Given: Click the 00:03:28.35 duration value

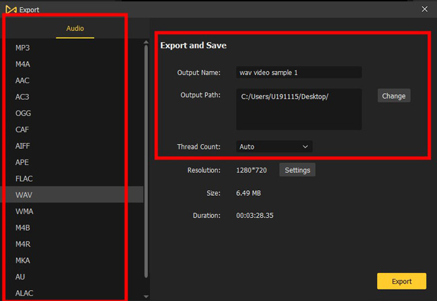Looking at the screenshot, I should (x=255, y=215).
